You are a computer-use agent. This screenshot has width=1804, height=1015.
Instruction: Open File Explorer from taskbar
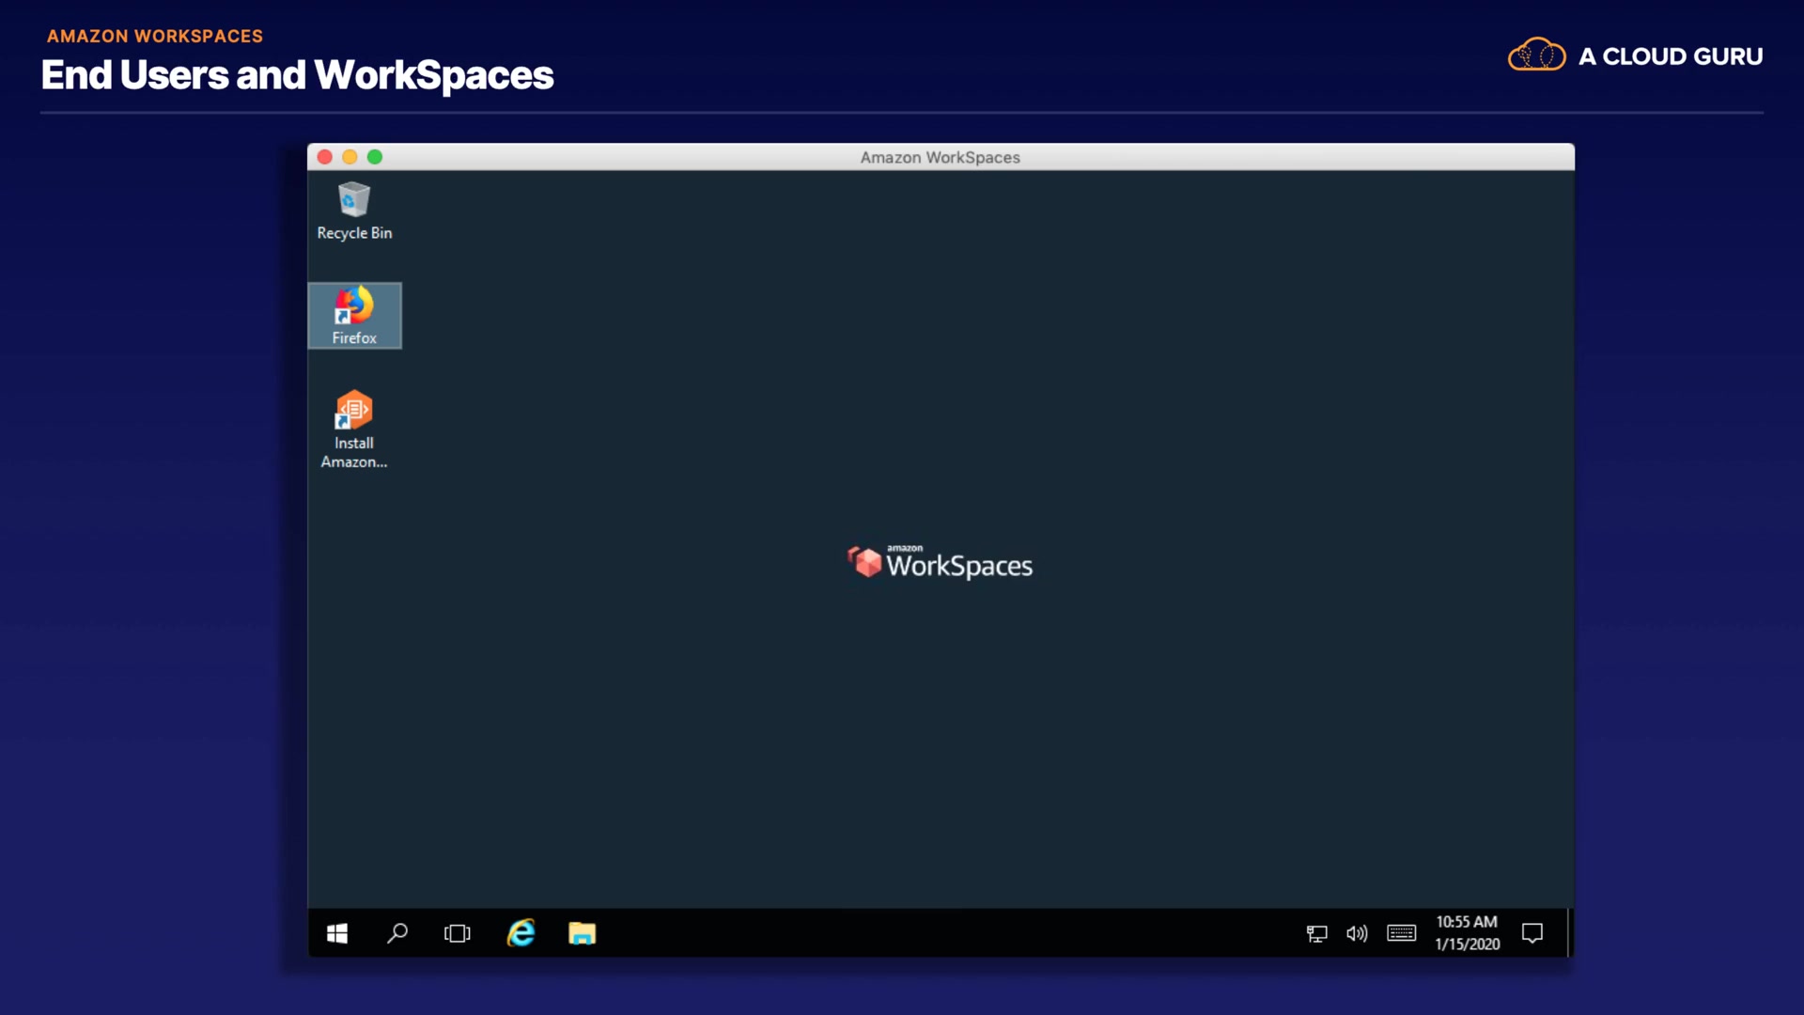pos(582,933)
